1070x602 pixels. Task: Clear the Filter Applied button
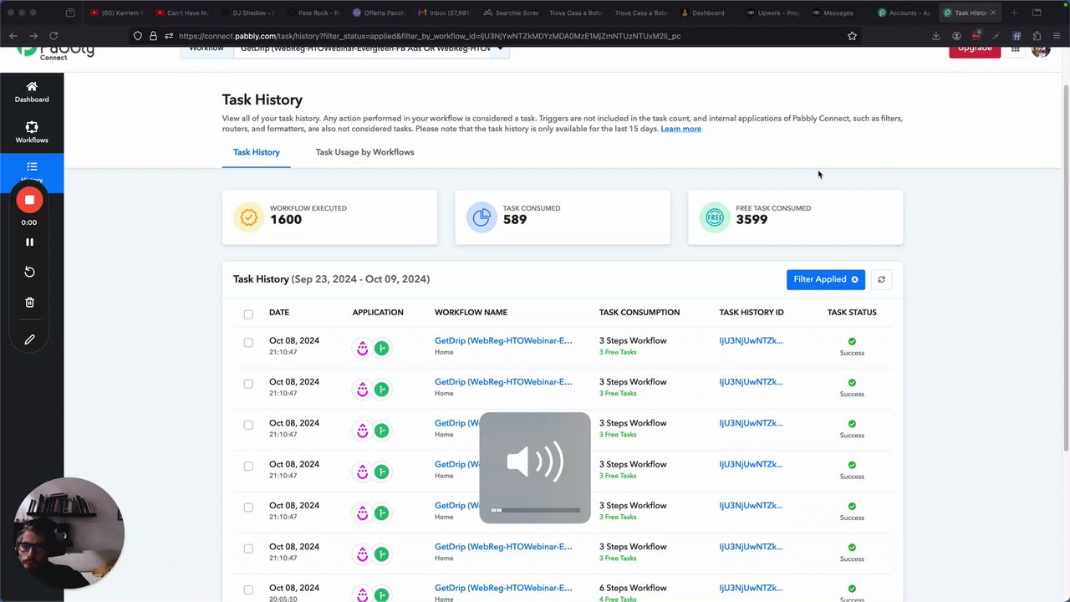click(x=854, y=279)
